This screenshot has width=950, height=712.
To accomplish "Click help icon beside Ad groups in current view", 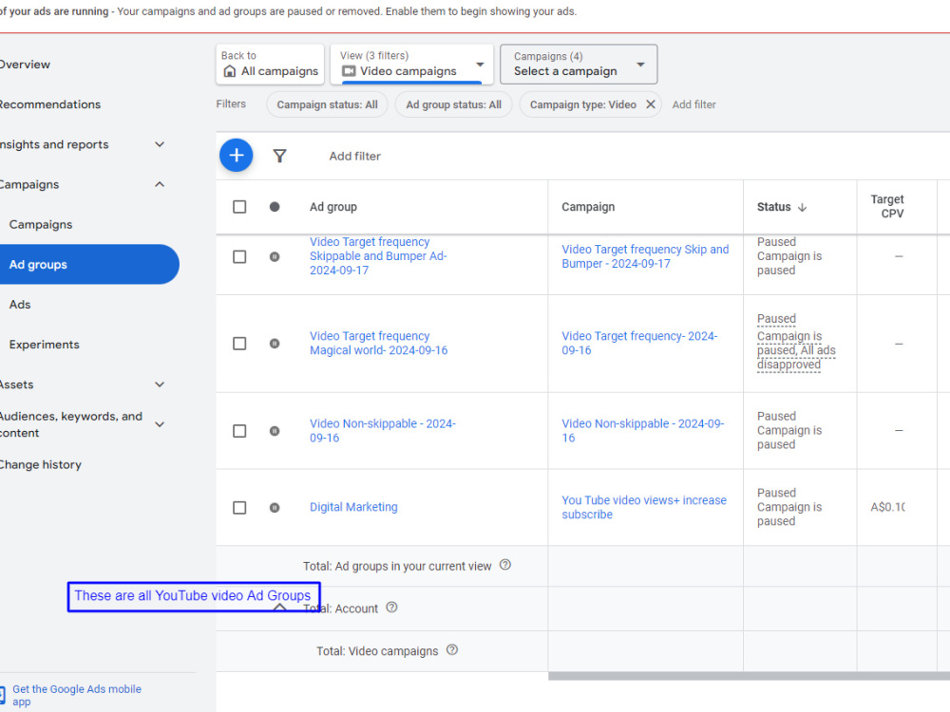I will coord(505,565).
